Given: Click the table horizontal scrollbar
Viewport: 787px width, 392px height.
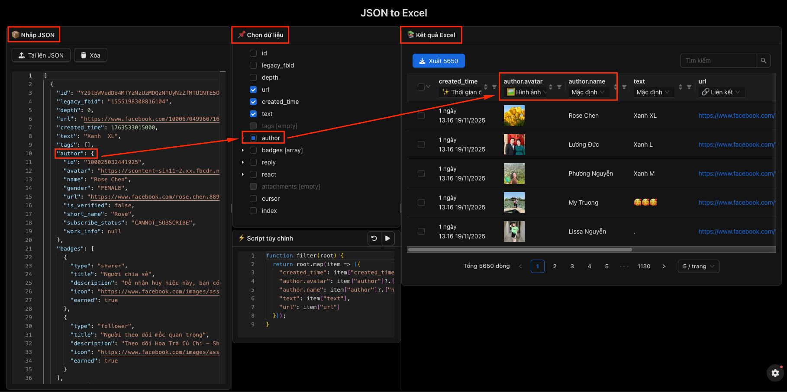Looking at the screenshot, I should 519,250.
